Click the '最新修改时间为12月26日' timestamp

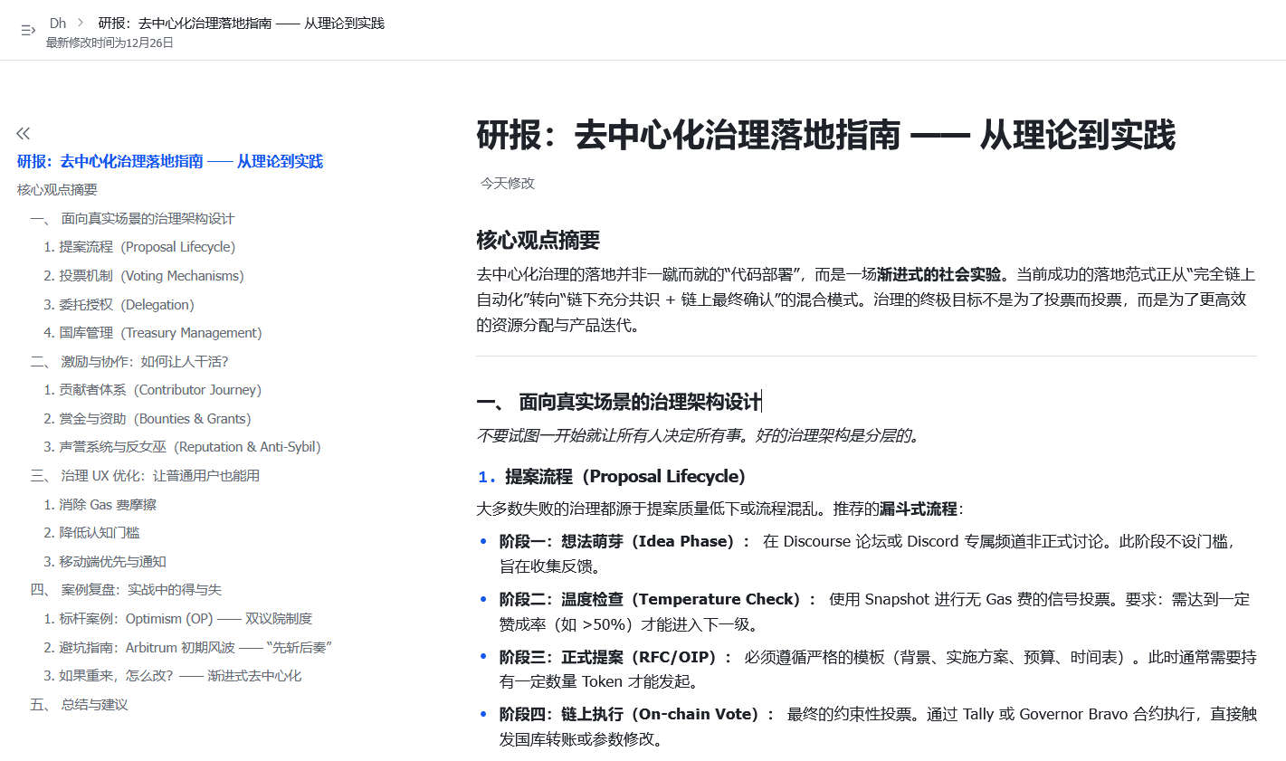pyautogui.click(x=110, y=43)
